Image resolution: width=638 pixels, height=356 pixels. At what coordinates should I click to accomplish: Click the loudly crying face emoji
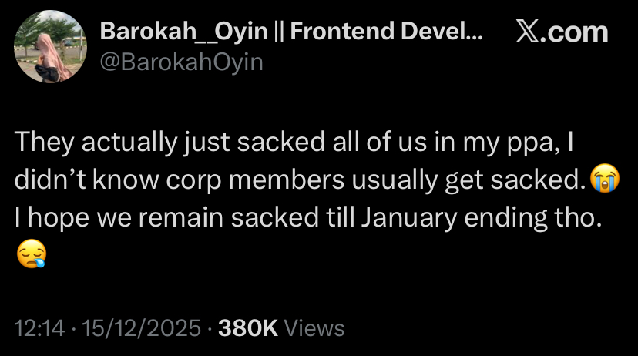[604, 180]
